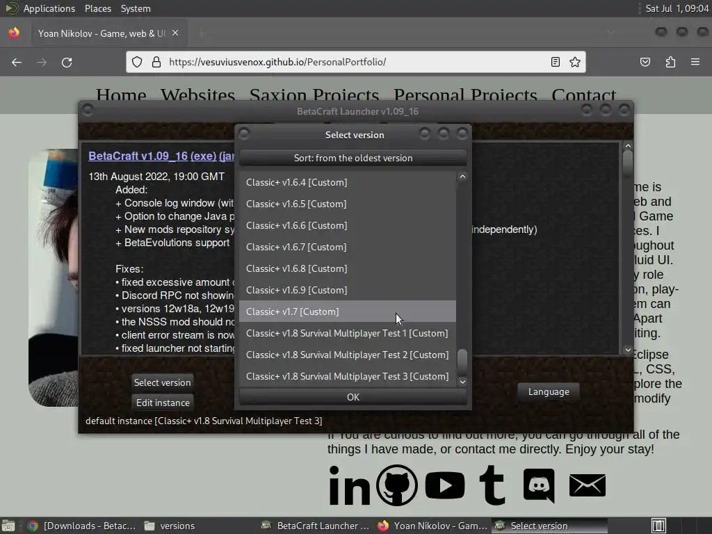Choose Classic+ v1.7 [Custom] entry
The height and width of the screenshot is (534, 712).
click(x=348, y=311)
